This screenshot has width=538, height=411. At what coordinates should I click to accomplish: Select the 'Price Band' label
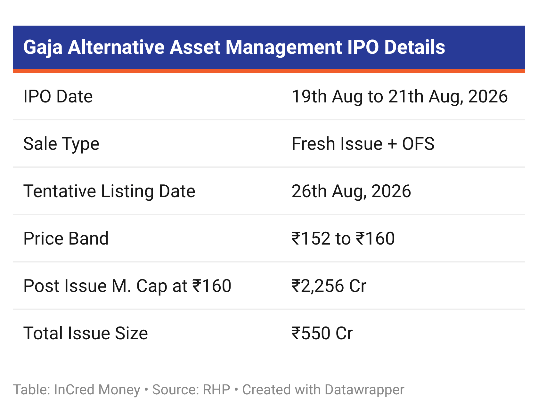coord(66,238)
